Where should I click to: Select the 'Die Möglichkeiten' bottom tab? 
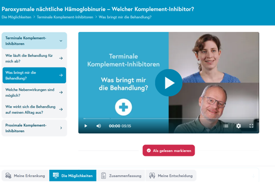pyautogui.click(x=73, y=176)
